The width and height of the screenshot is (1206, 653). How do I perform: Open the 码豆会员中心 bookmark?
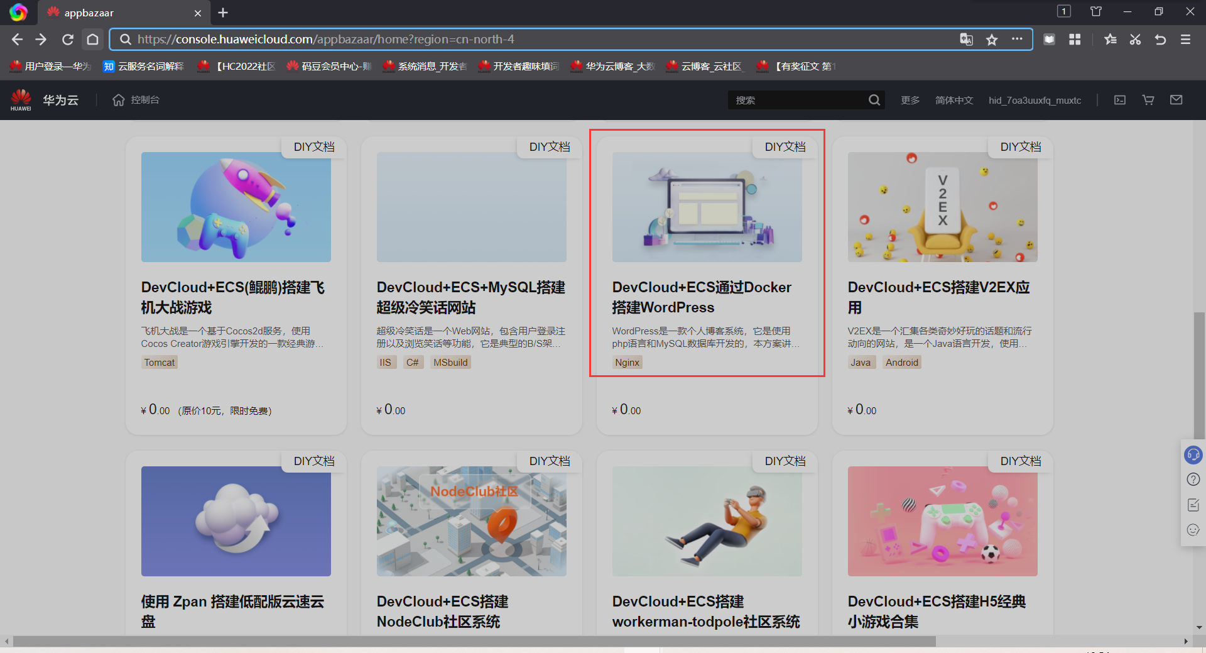[329, 66]
